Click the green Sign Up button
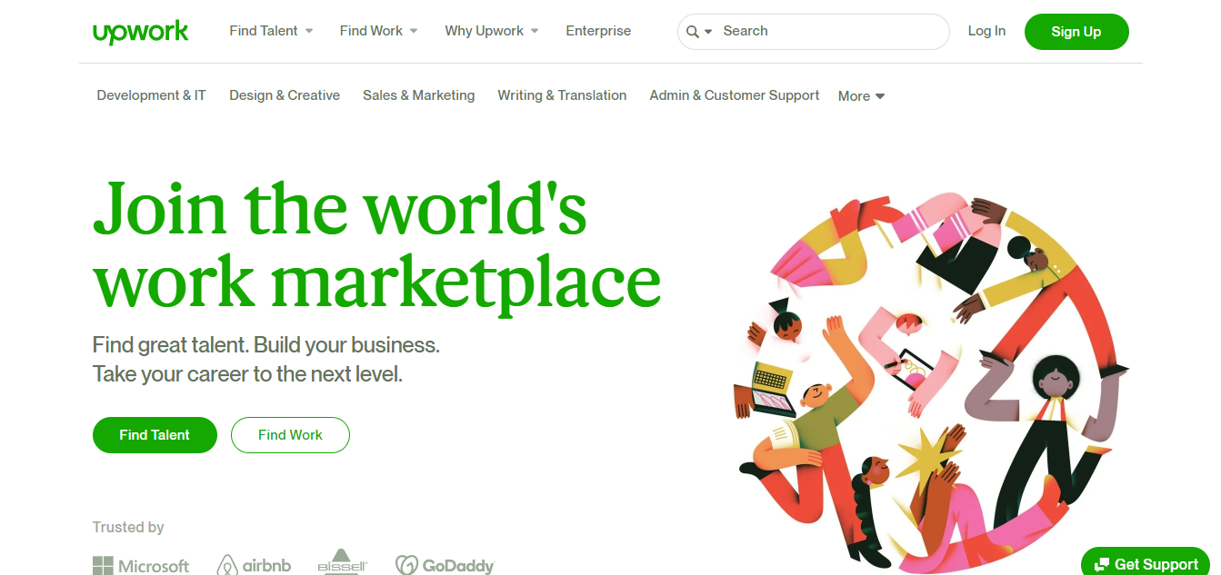The width and height of the screenshot is (1221, 575). click(1076, 32)
